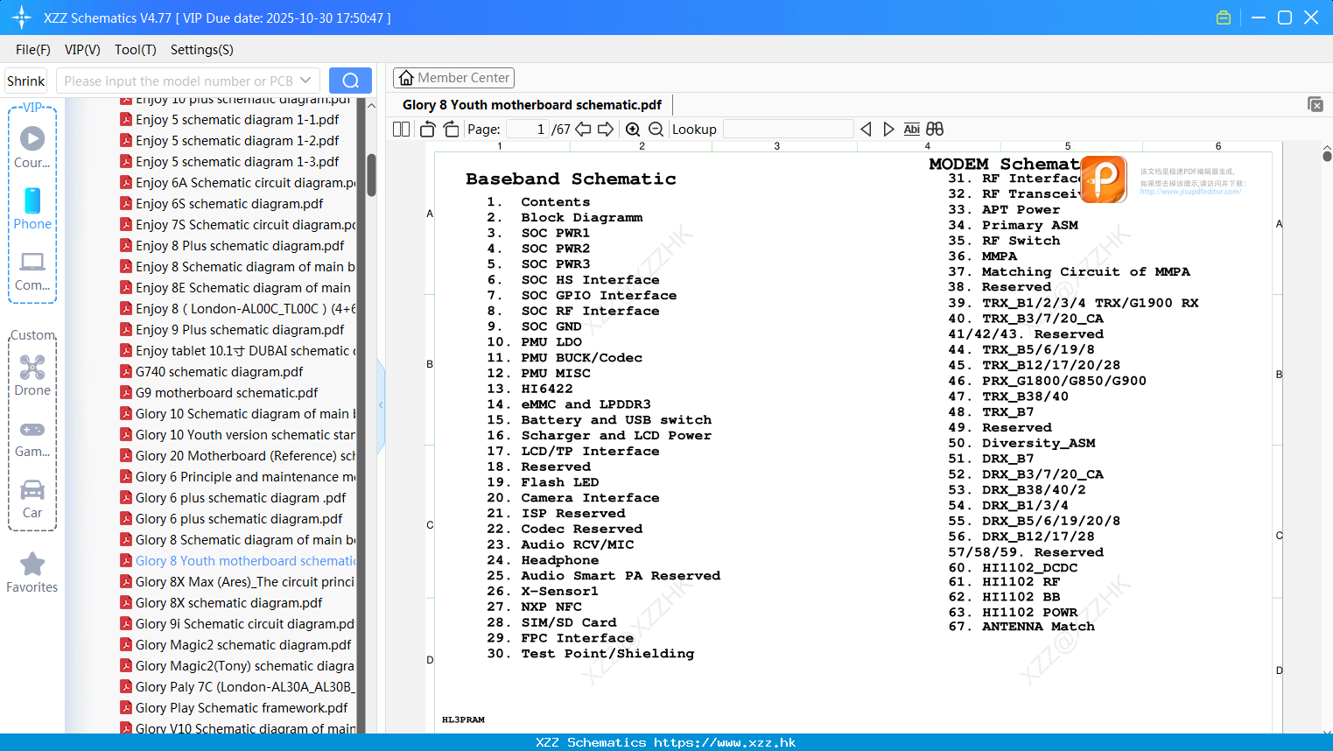Open the Courses sidebar icon
Viewport: 1333px width, 751px height.
tap(32, 147)
